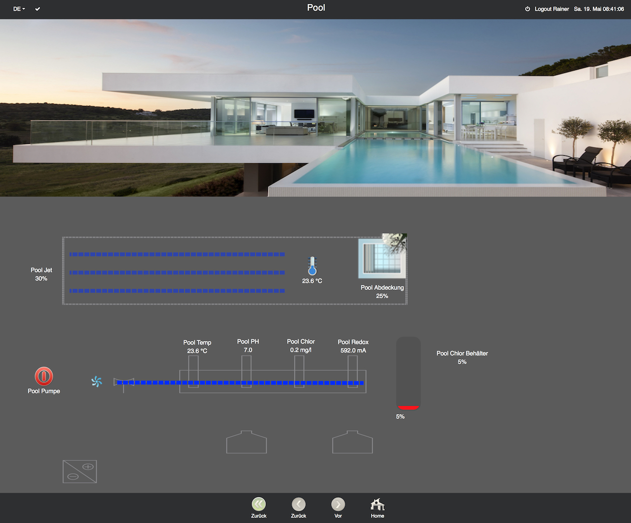Click the chlorine tank level gauge
This screenshot has width=631, height=523.
click(x=408, y=374)
